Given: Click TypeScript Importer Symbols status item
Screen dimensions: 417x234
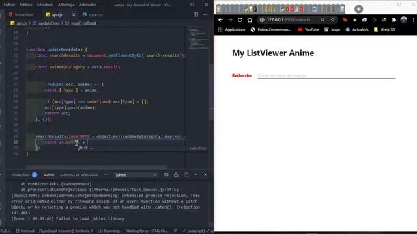Looking at the screenshot, I should (66, 231).
